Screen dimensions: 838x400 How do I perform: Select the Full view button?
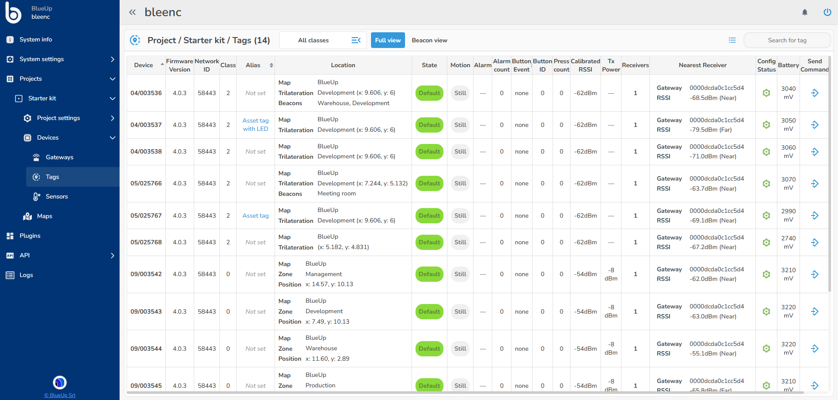tap(388, 40)
